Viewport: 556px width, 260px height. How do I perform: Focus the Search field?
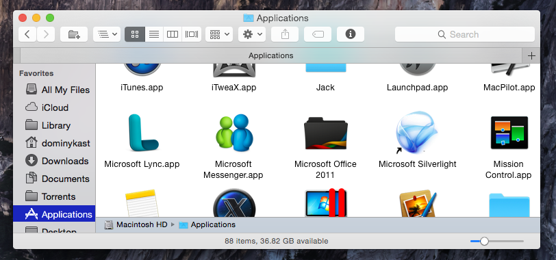click(x=464, y=34)
